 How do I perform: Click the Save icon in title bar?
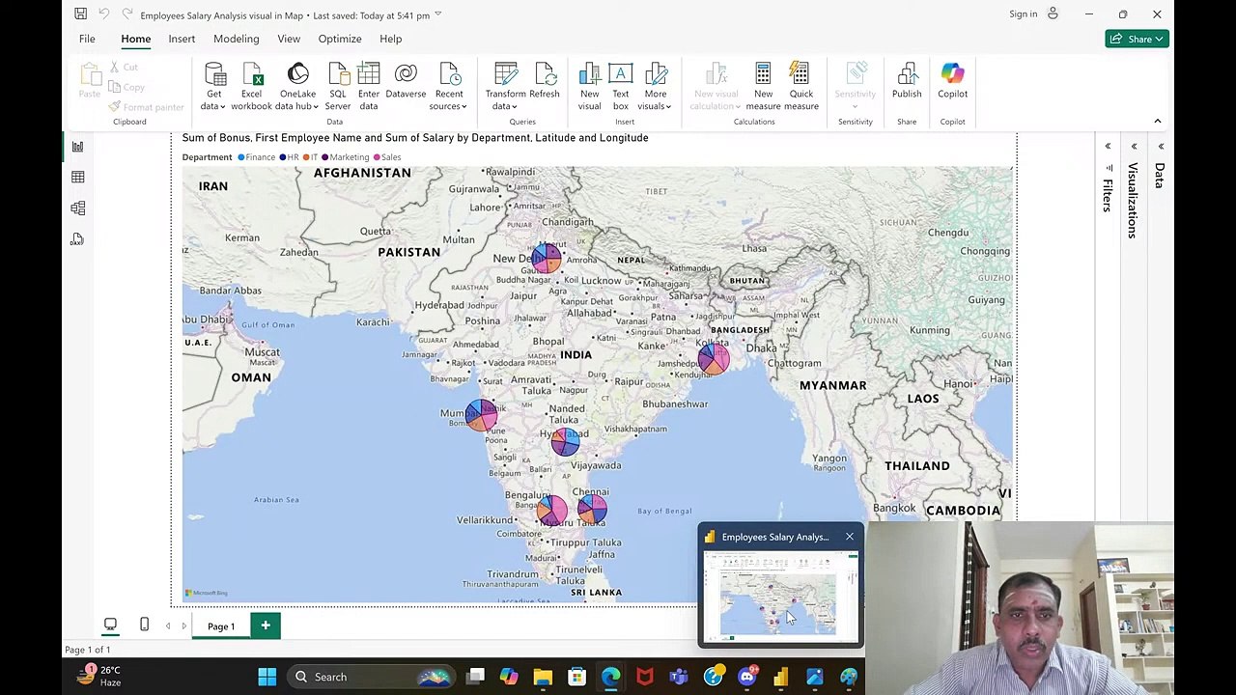click(x=80, y=14)
